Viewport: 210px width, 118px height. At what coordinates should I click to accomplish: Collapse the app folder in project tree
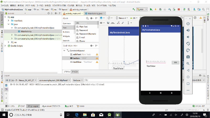[5, 17]
